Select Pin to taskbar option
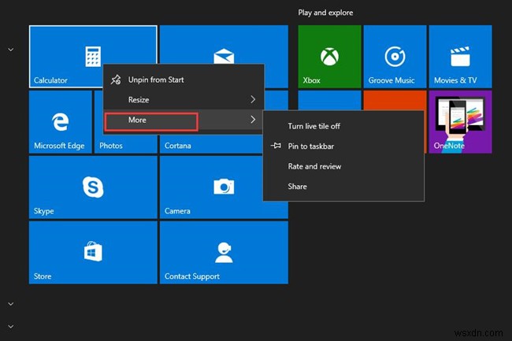This screenshot has height=341, width=512. tap(343, 146)
